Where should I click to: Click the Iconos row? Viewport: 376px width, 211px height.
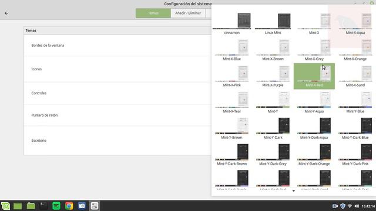click(117, 69)
